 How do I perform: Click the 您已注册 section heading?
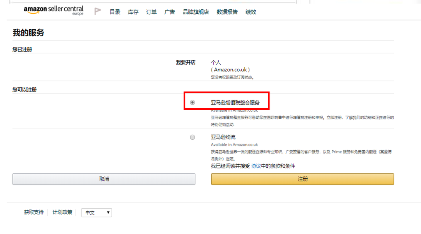[x=22, y=49]
